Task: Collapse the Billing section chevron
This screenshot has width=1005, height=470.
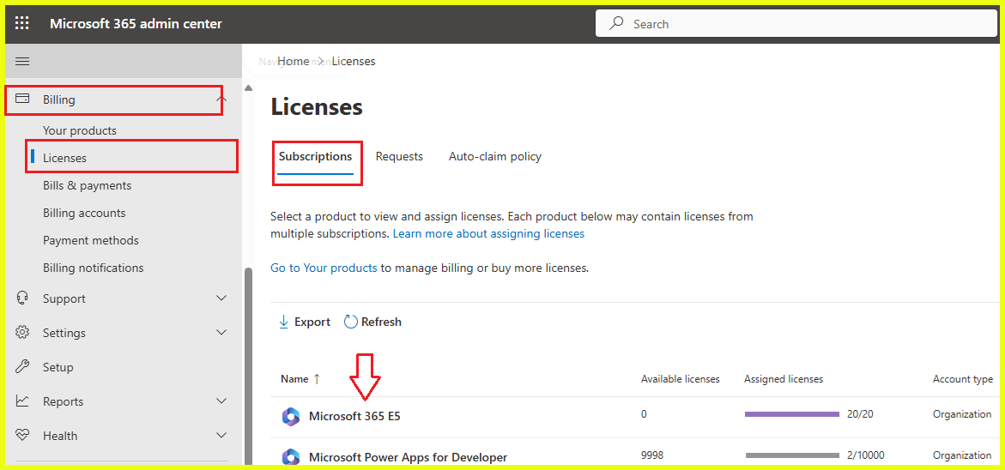Action: pos(221,99)
